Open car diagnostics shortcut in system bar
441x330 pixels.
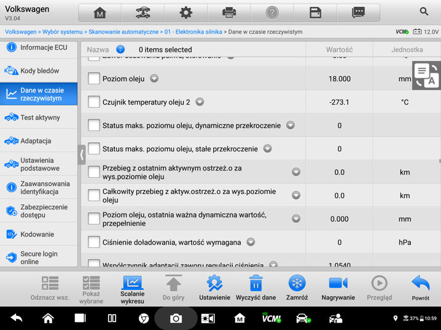(x=303, y=318)
